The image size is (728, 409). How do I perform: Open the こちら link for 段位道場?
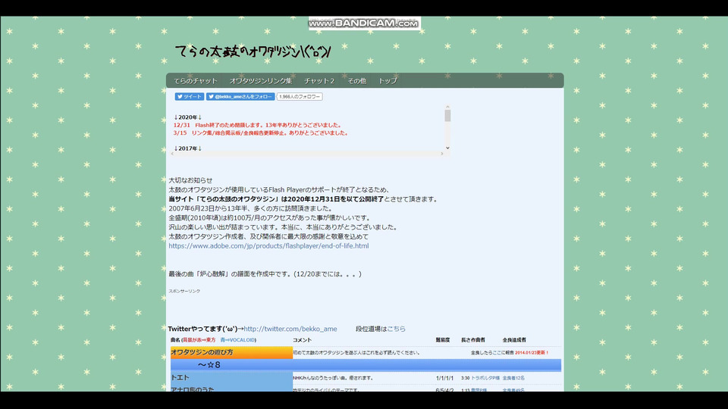[396, 329]
